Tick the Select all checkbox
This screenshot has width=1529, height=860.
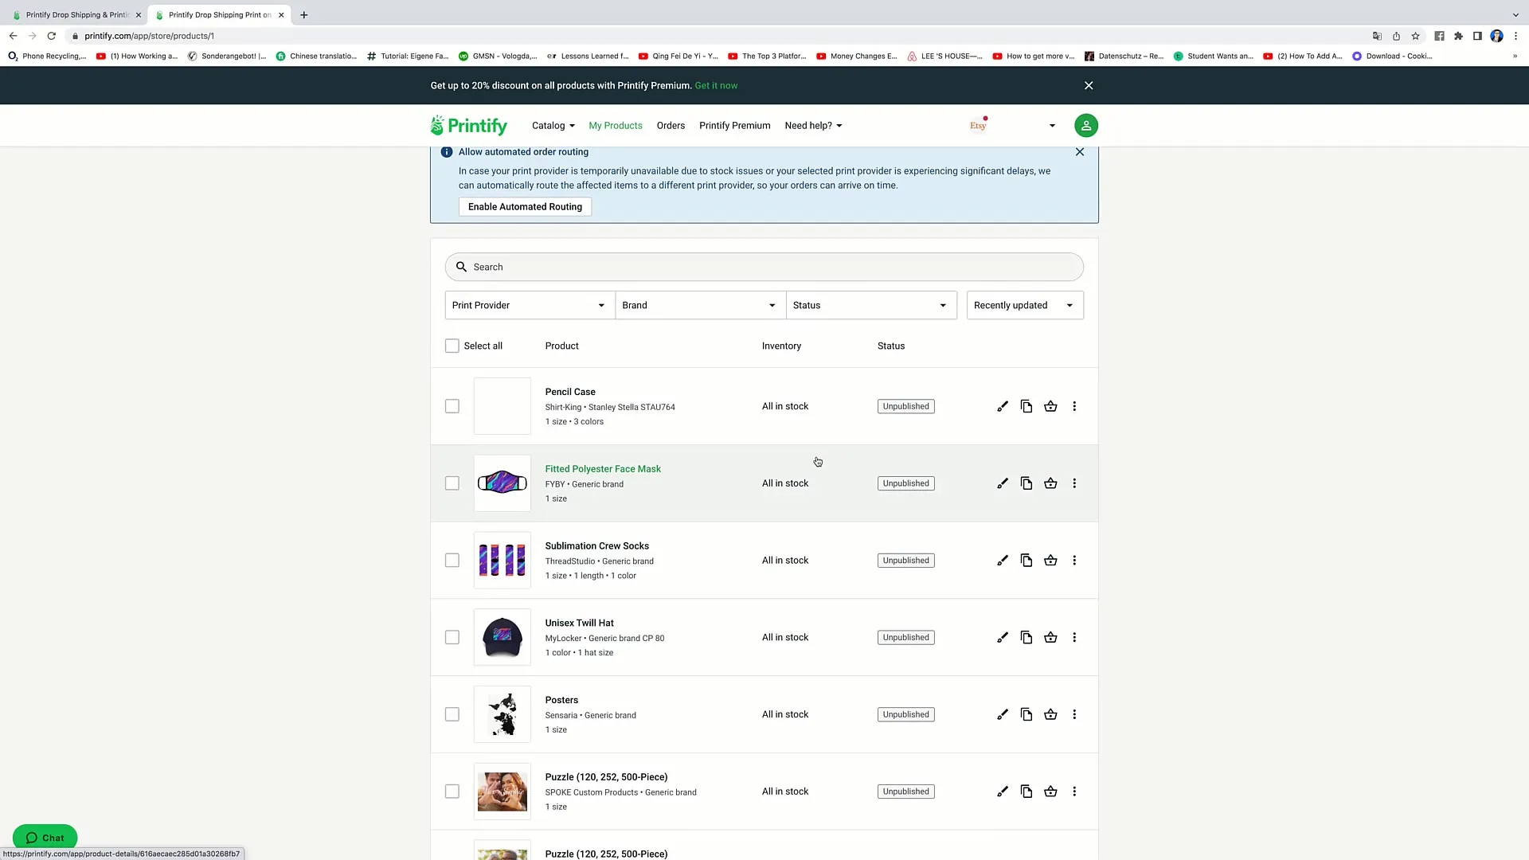pos(452,346)
